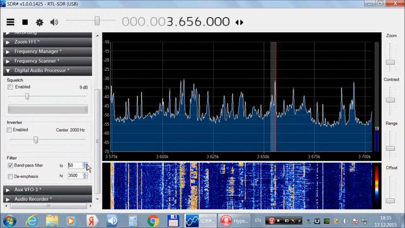
Task: Decrease the hi filter value stepper
Action: point(85,177)
